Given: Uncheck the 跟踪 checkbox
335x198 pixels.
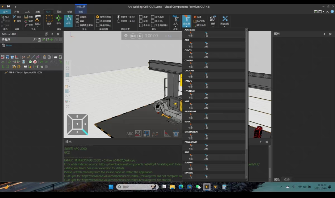Looking at the screenshot, I should [77, 21].
